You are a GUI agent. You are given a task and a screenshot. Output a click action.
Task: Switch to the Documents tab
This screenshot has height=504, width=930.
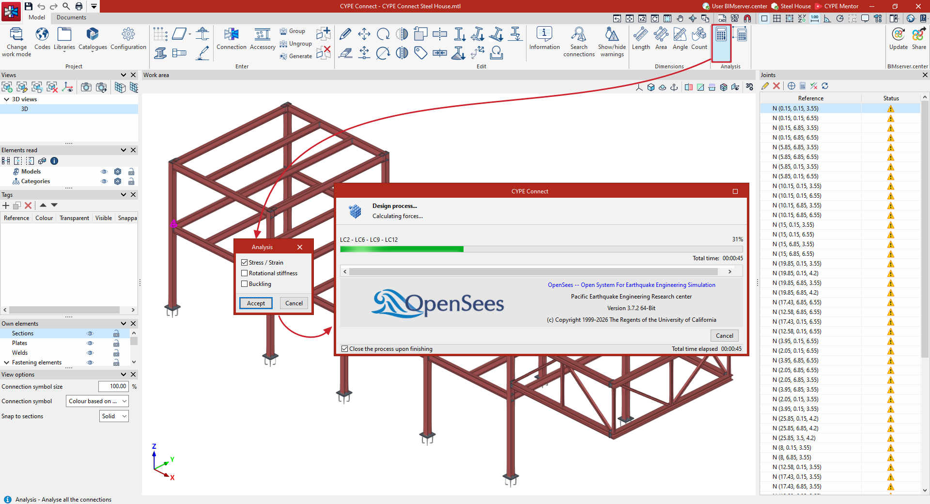click(x=71, y=17)
